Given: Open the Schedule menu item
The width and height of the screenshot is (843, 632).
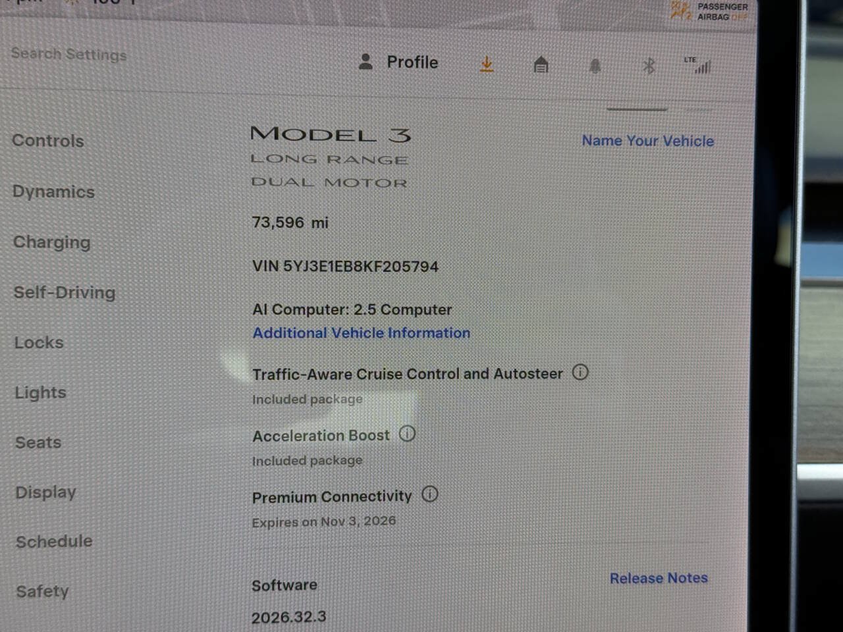Looking at the screenshot, I should 54,542.
